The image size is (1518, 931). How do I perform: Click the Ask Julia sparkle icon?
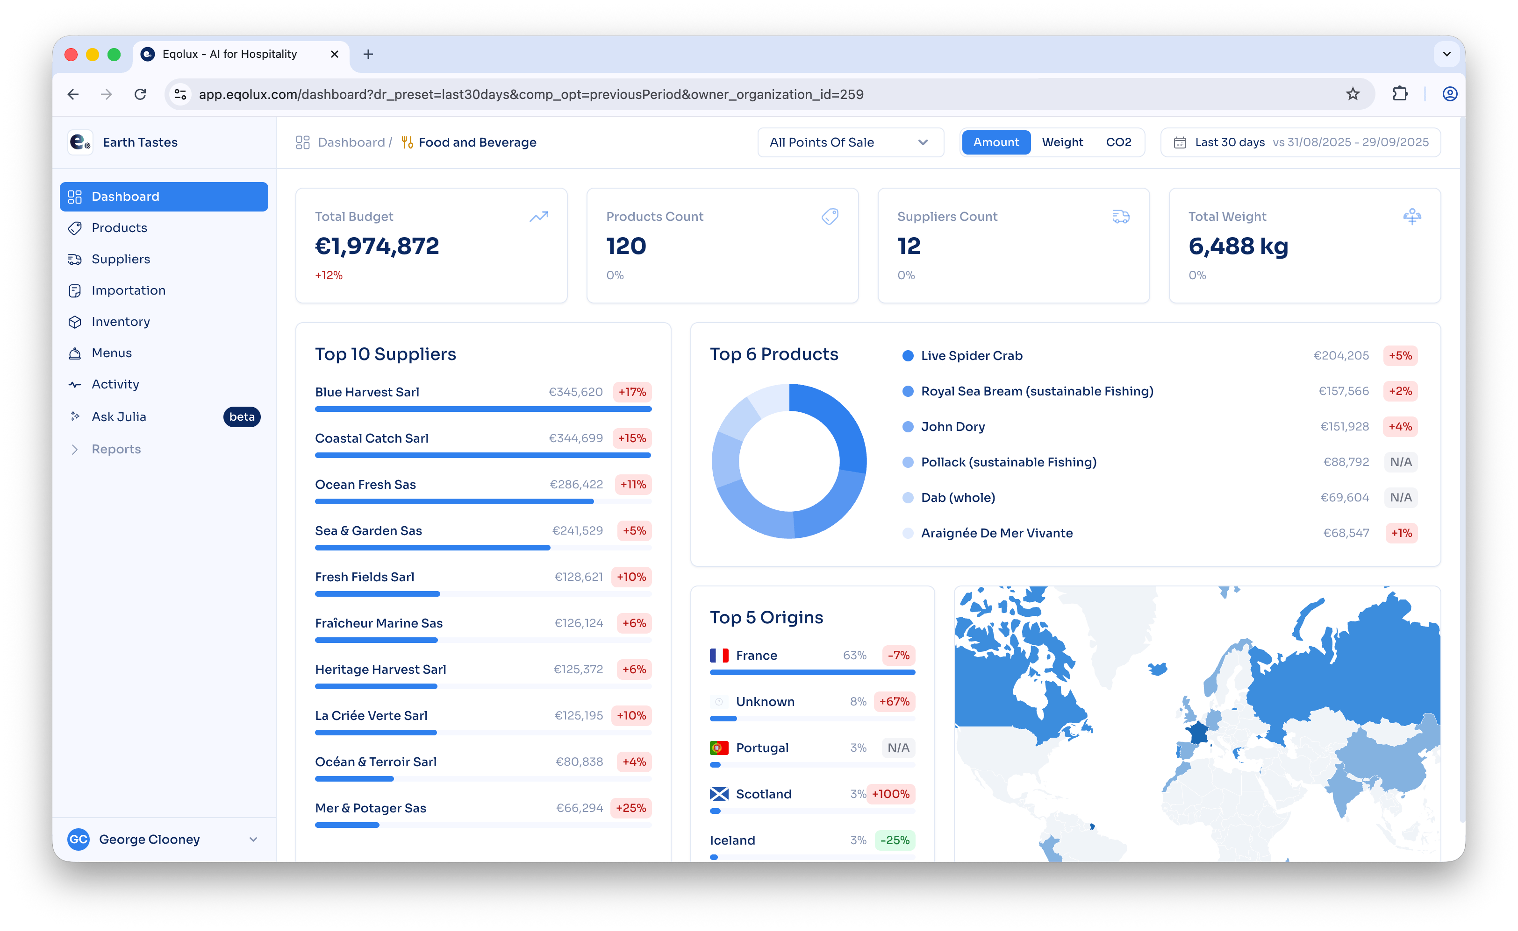pyautogui.click(x=75, y=417)
